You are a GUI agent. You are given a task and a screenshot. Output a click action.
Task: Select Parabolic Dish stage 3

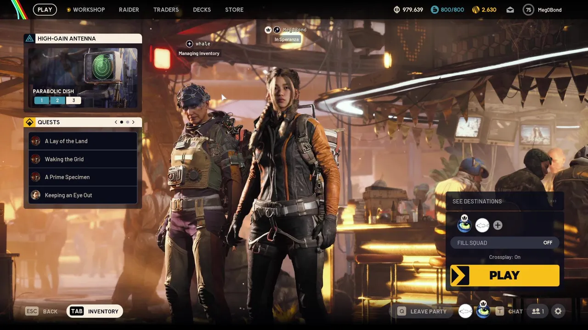tap(73, 100)
